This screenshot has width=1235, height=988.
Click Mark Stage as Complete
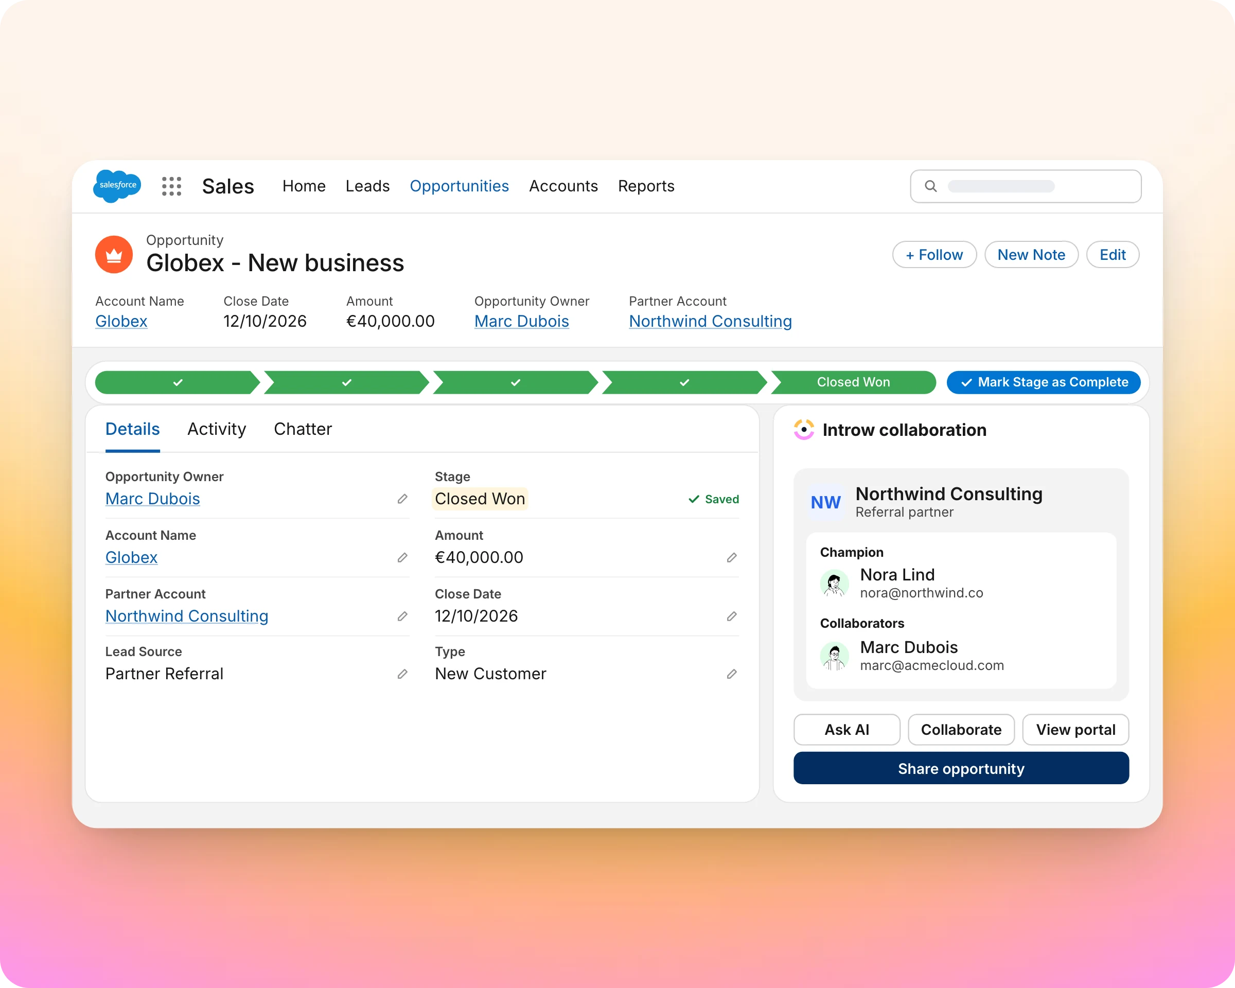[1043, 382]
